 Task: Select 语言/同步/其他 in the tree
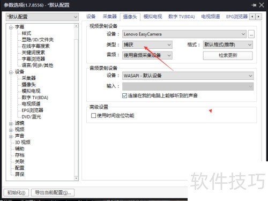coord(38,65)
